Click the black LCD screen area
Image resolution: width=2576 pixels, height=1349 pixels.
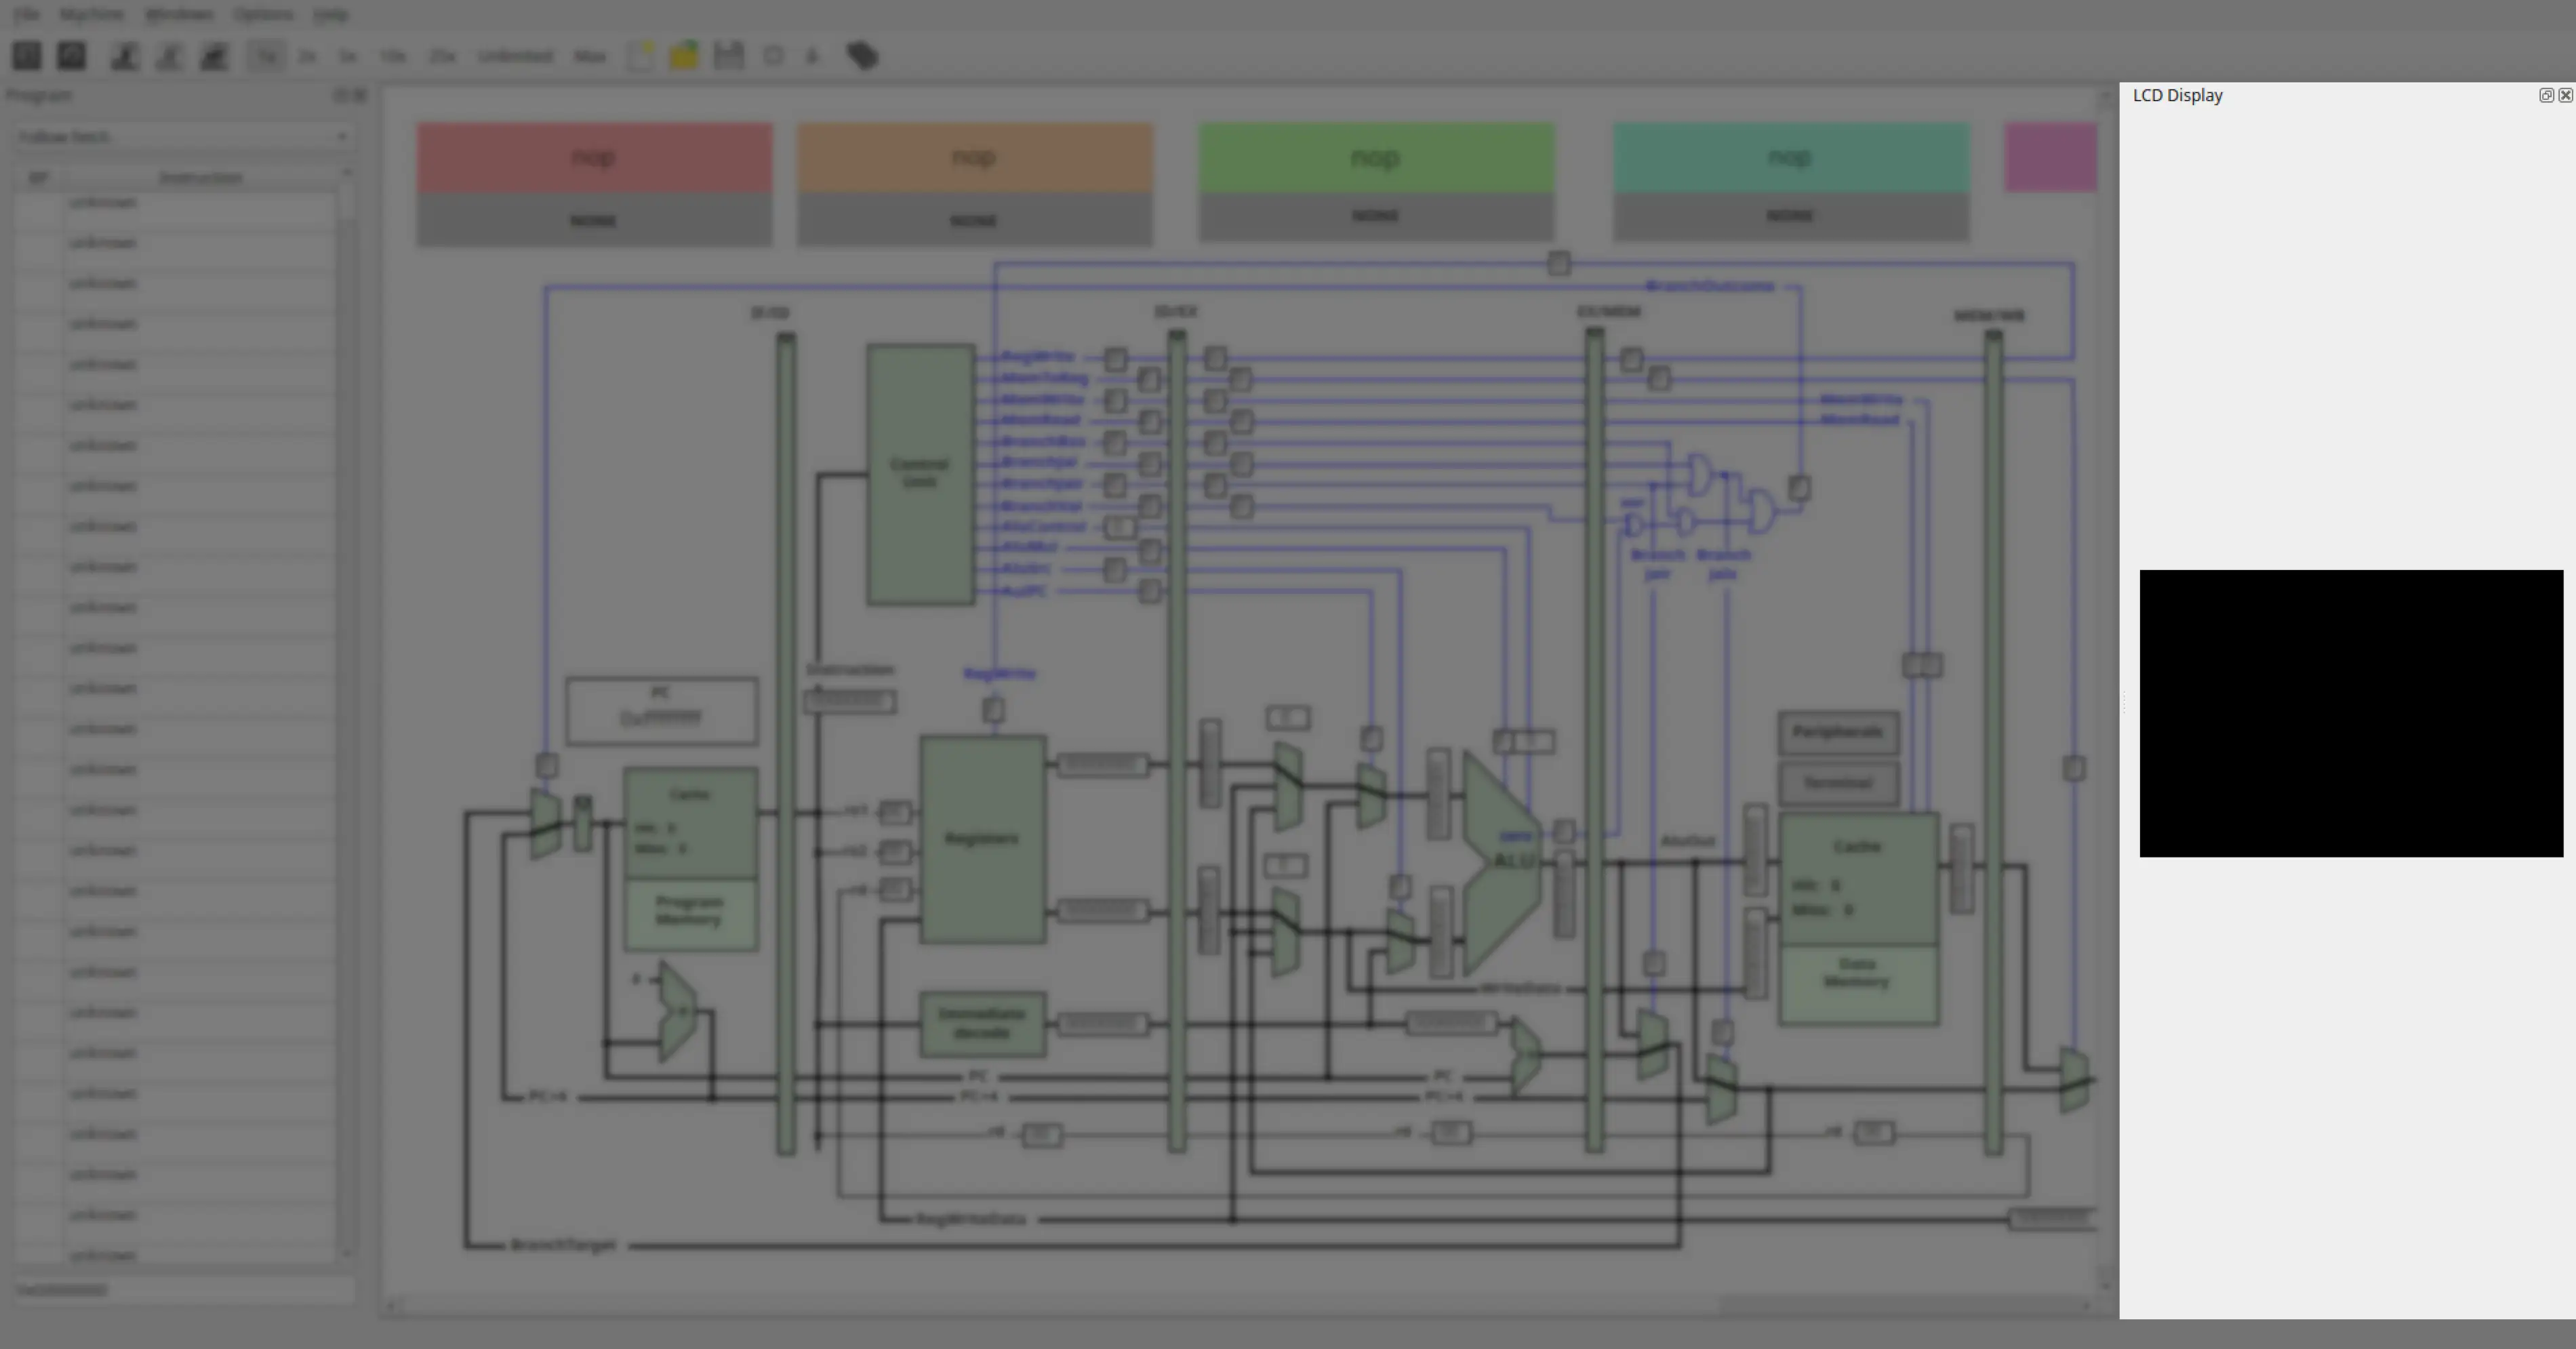click(2351, 713)
